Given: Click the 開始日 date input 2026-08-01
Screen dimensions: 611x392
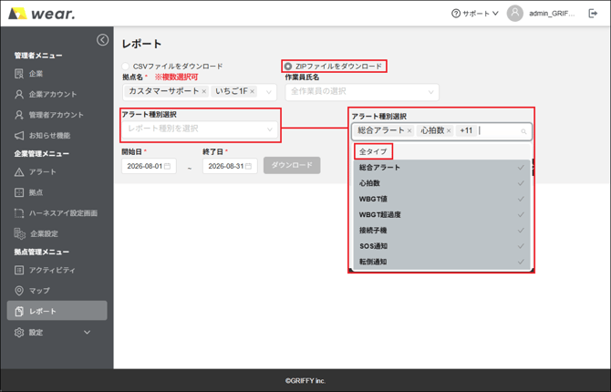Looking at the screenshot, I should coord(149,166).
